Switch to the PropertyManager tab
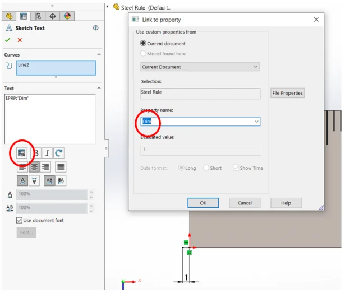345x293 pixels. [x=24, y=16]
